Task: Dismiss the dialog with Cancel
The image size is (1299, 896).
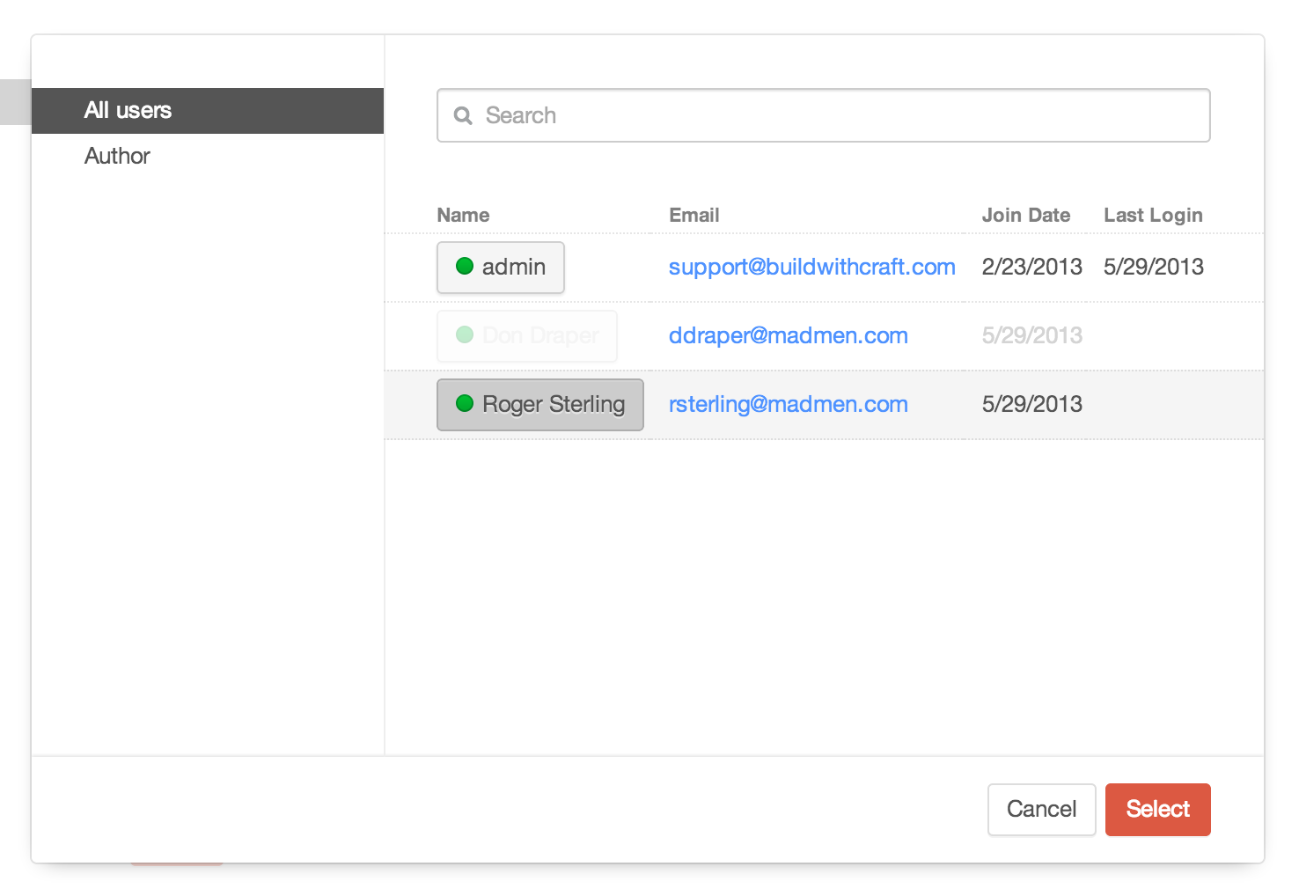Action: click(1041, 809)
